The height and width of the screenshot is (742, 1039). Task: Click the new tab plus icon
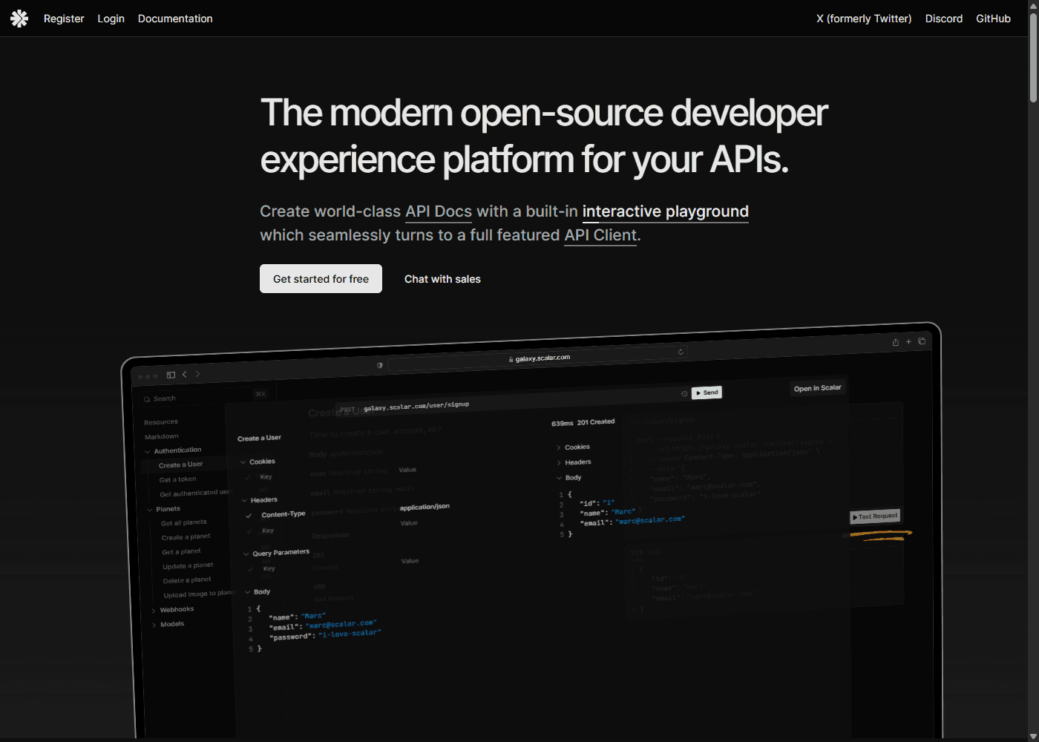(908, 342)
